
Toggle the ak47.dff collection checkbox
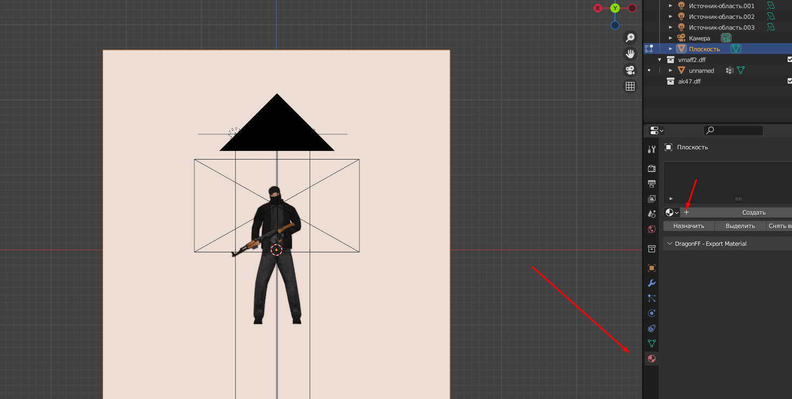(789, 81)
